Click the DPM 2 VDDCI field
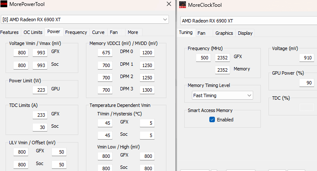Screen dimensions: 317x171 point(105,78)
